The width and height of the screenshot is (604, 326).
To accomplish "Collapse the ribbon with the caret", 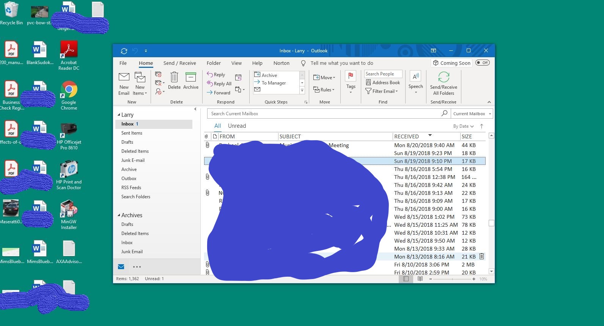I will click(x=489, y=102).
